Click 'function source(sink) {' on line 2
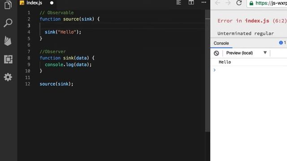Image resolution: width=287 pixels, height=161 pixels. click(x=70, y=19)
